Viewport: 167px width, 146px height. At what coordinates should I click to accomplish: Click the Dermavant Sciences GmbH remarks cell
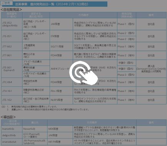tap(151, 69)
